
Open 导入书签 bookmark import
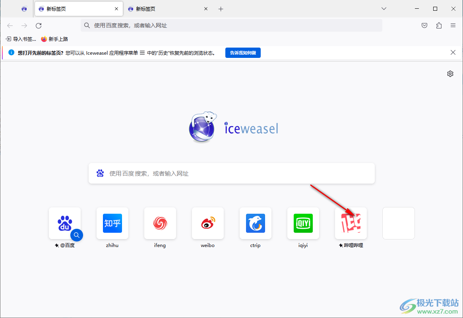pos(21,39)
